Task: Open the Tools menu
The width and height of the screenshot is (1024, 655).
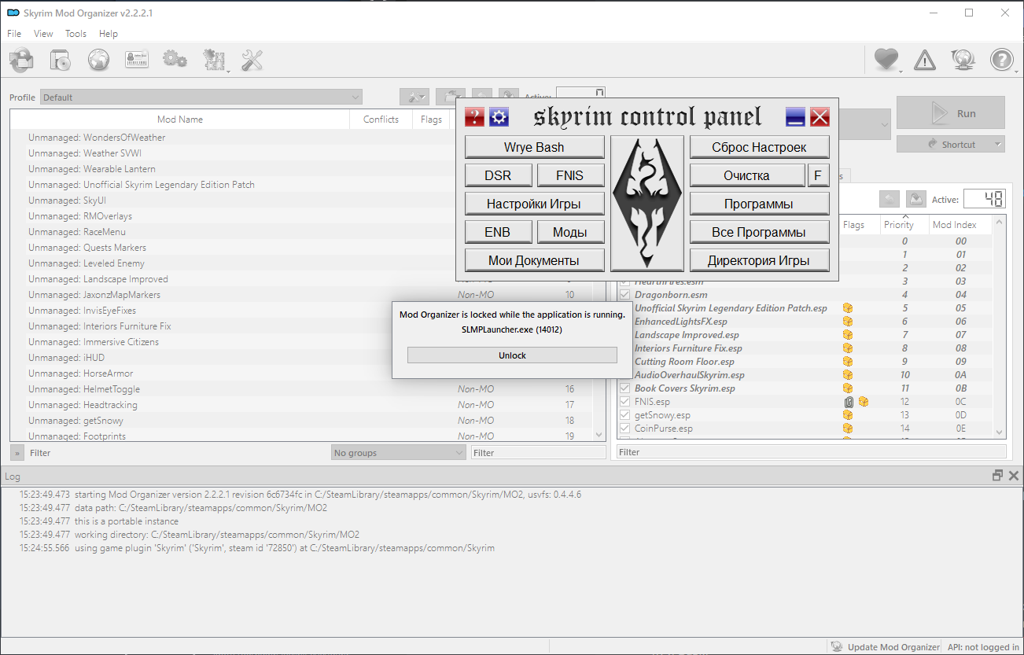Action: [x=76, y=34]
